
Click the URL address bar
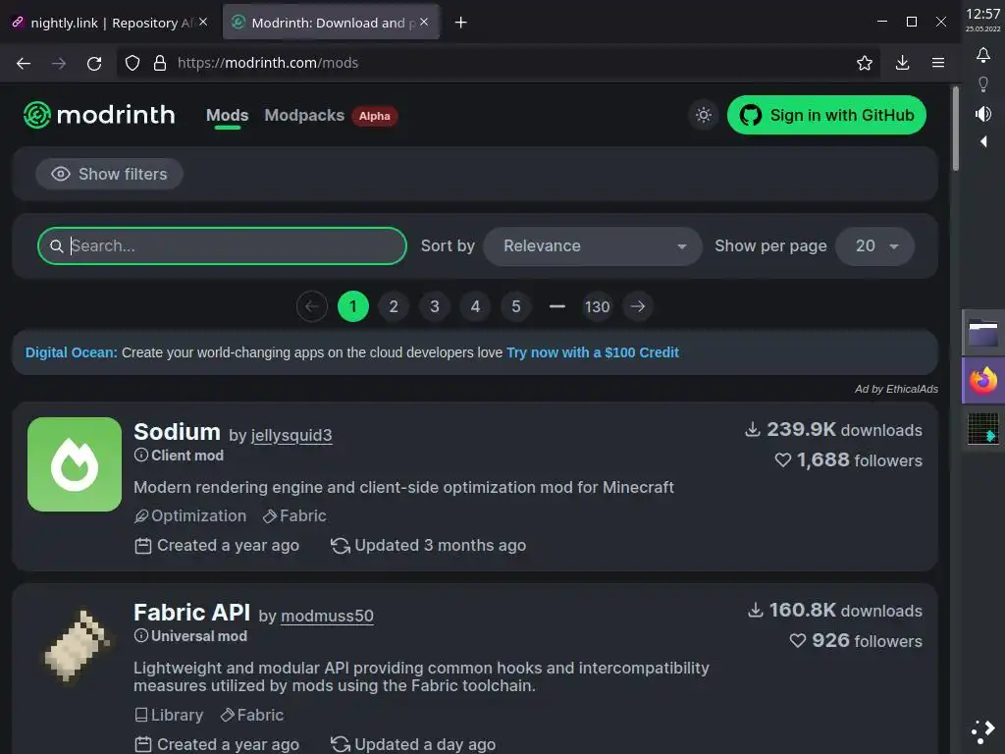(500, 63)
